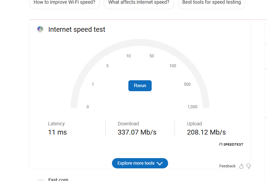This screenshot has height=181, width=267.
Task: Click the 1,000 mark on the gauge
Action: pos(192,107)
